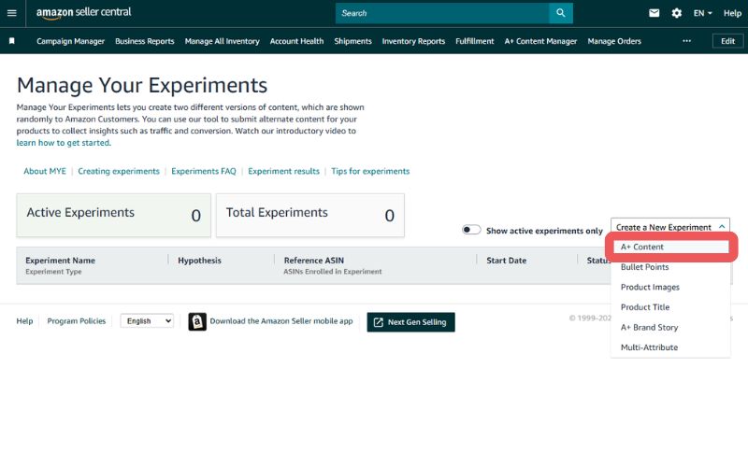The height and width of the screenshot is (467, 748).
Task: Open Inventory Reports
Action: (413, 41)
